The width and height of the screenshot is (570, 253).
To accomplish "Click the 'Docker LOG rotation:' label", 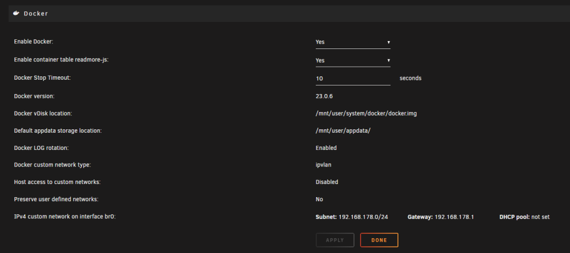I will (41, 148).
